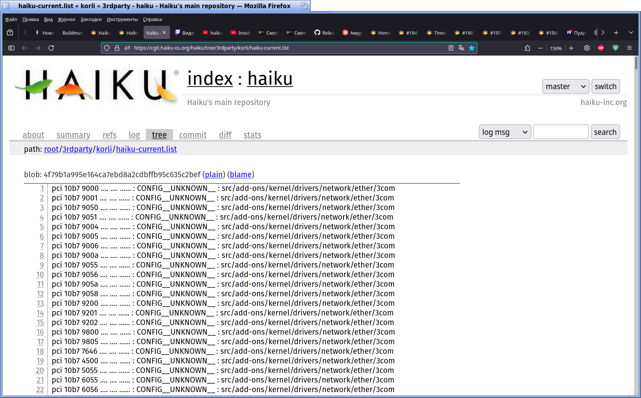This screenshot has height=398, width=641.
Task: Open the about tab
Action: (x=33, y=135)
